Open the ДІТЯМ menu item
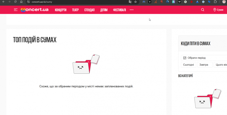Screen dimensions: 227x115 [104, 10]
